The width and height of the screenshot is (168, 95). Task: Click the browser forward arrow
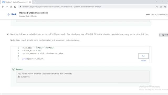(x=7, y=7)
